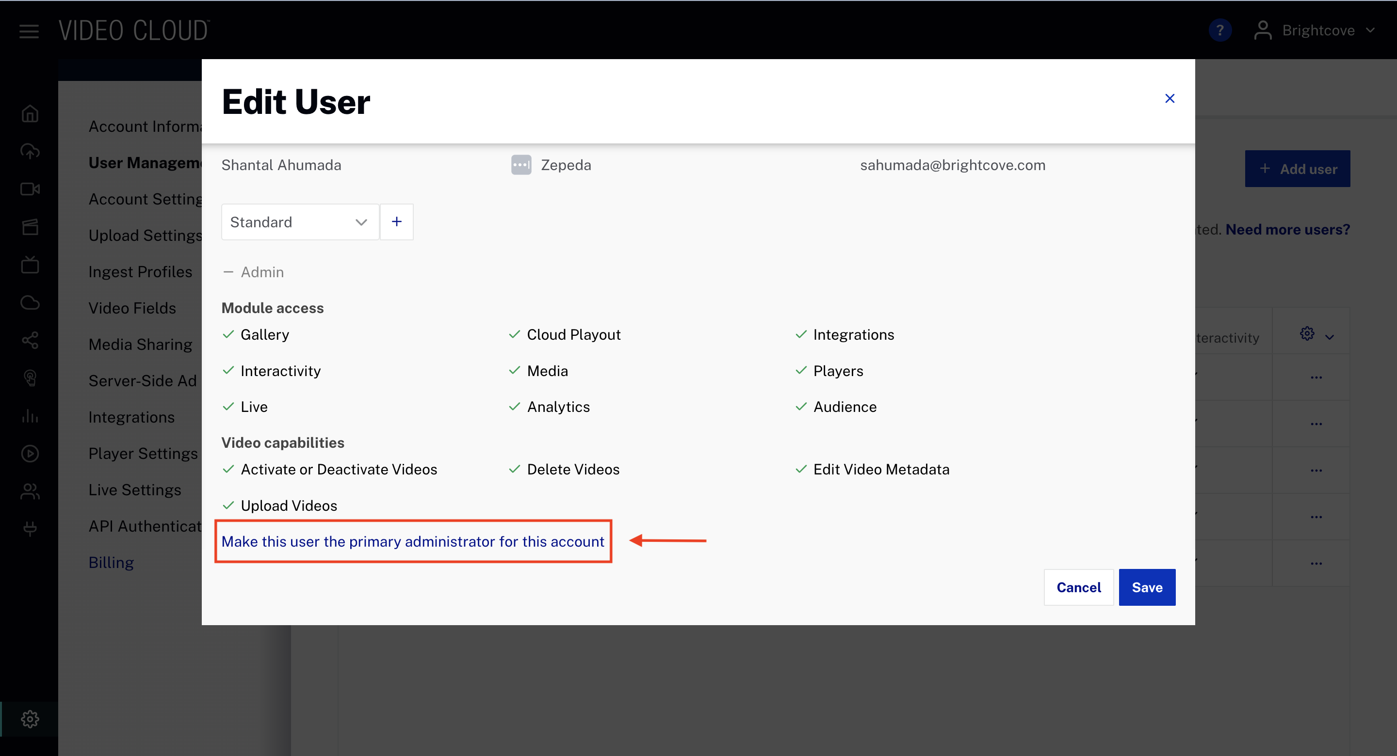
Task: Open the fourth user row ellipsis menu
Action: tap(1316, 517)
